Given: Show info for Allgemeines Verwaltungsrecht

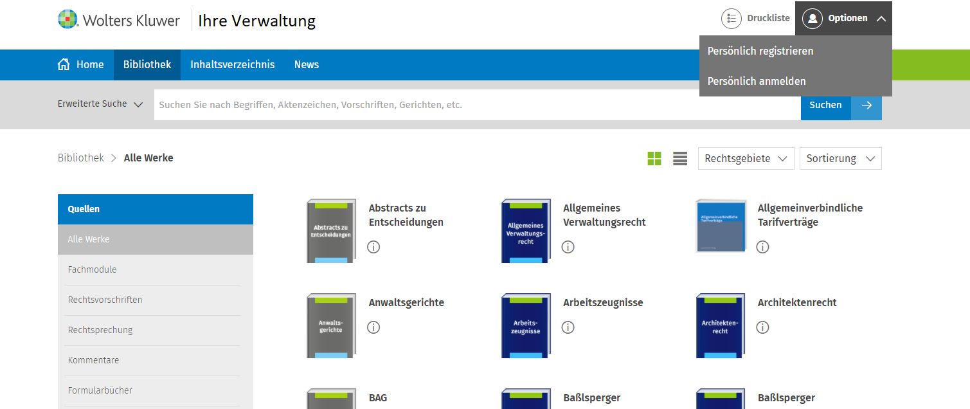Looking at the screenshot, I should tap(568, 247).
